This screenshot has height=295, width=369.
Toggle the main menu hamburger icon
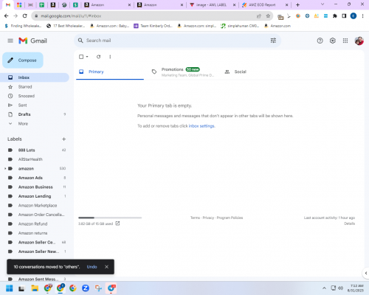(10, 41)
